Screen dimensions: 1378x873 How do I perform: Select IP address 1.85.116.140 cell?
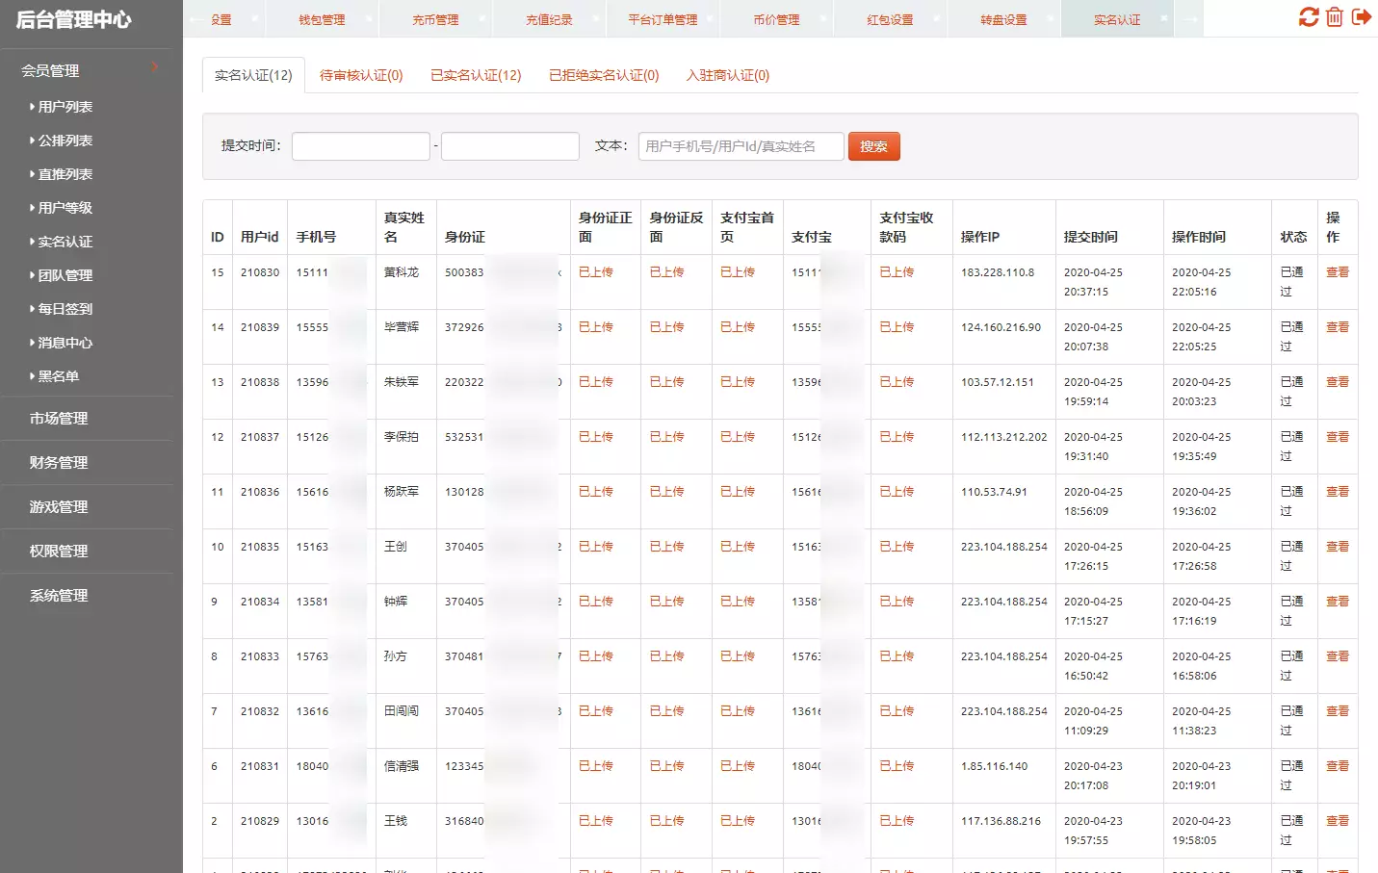pos(994,766)
